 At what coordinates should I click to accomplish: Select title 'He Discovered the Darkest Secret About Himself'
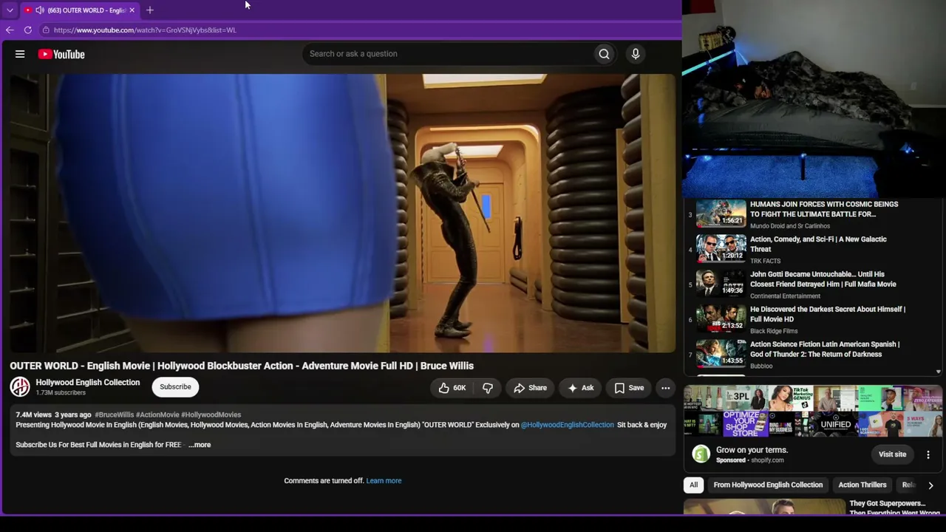[x=828, y=314]
